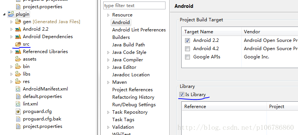The width and height of the screenshot is (298, 135).
Task: Select the lint.xml file name
Action: (x=30, y=104)
